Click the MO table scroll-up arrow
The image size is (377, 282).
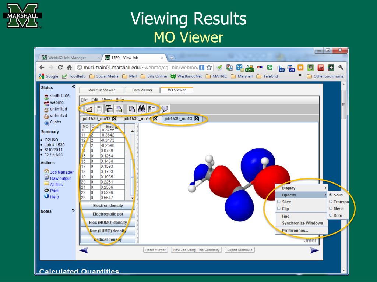(132, 132)
